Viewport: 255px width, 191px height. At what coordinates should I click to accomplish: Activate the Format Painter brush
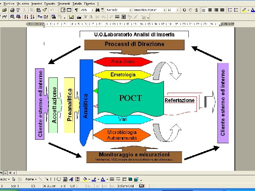coord(45,10)
